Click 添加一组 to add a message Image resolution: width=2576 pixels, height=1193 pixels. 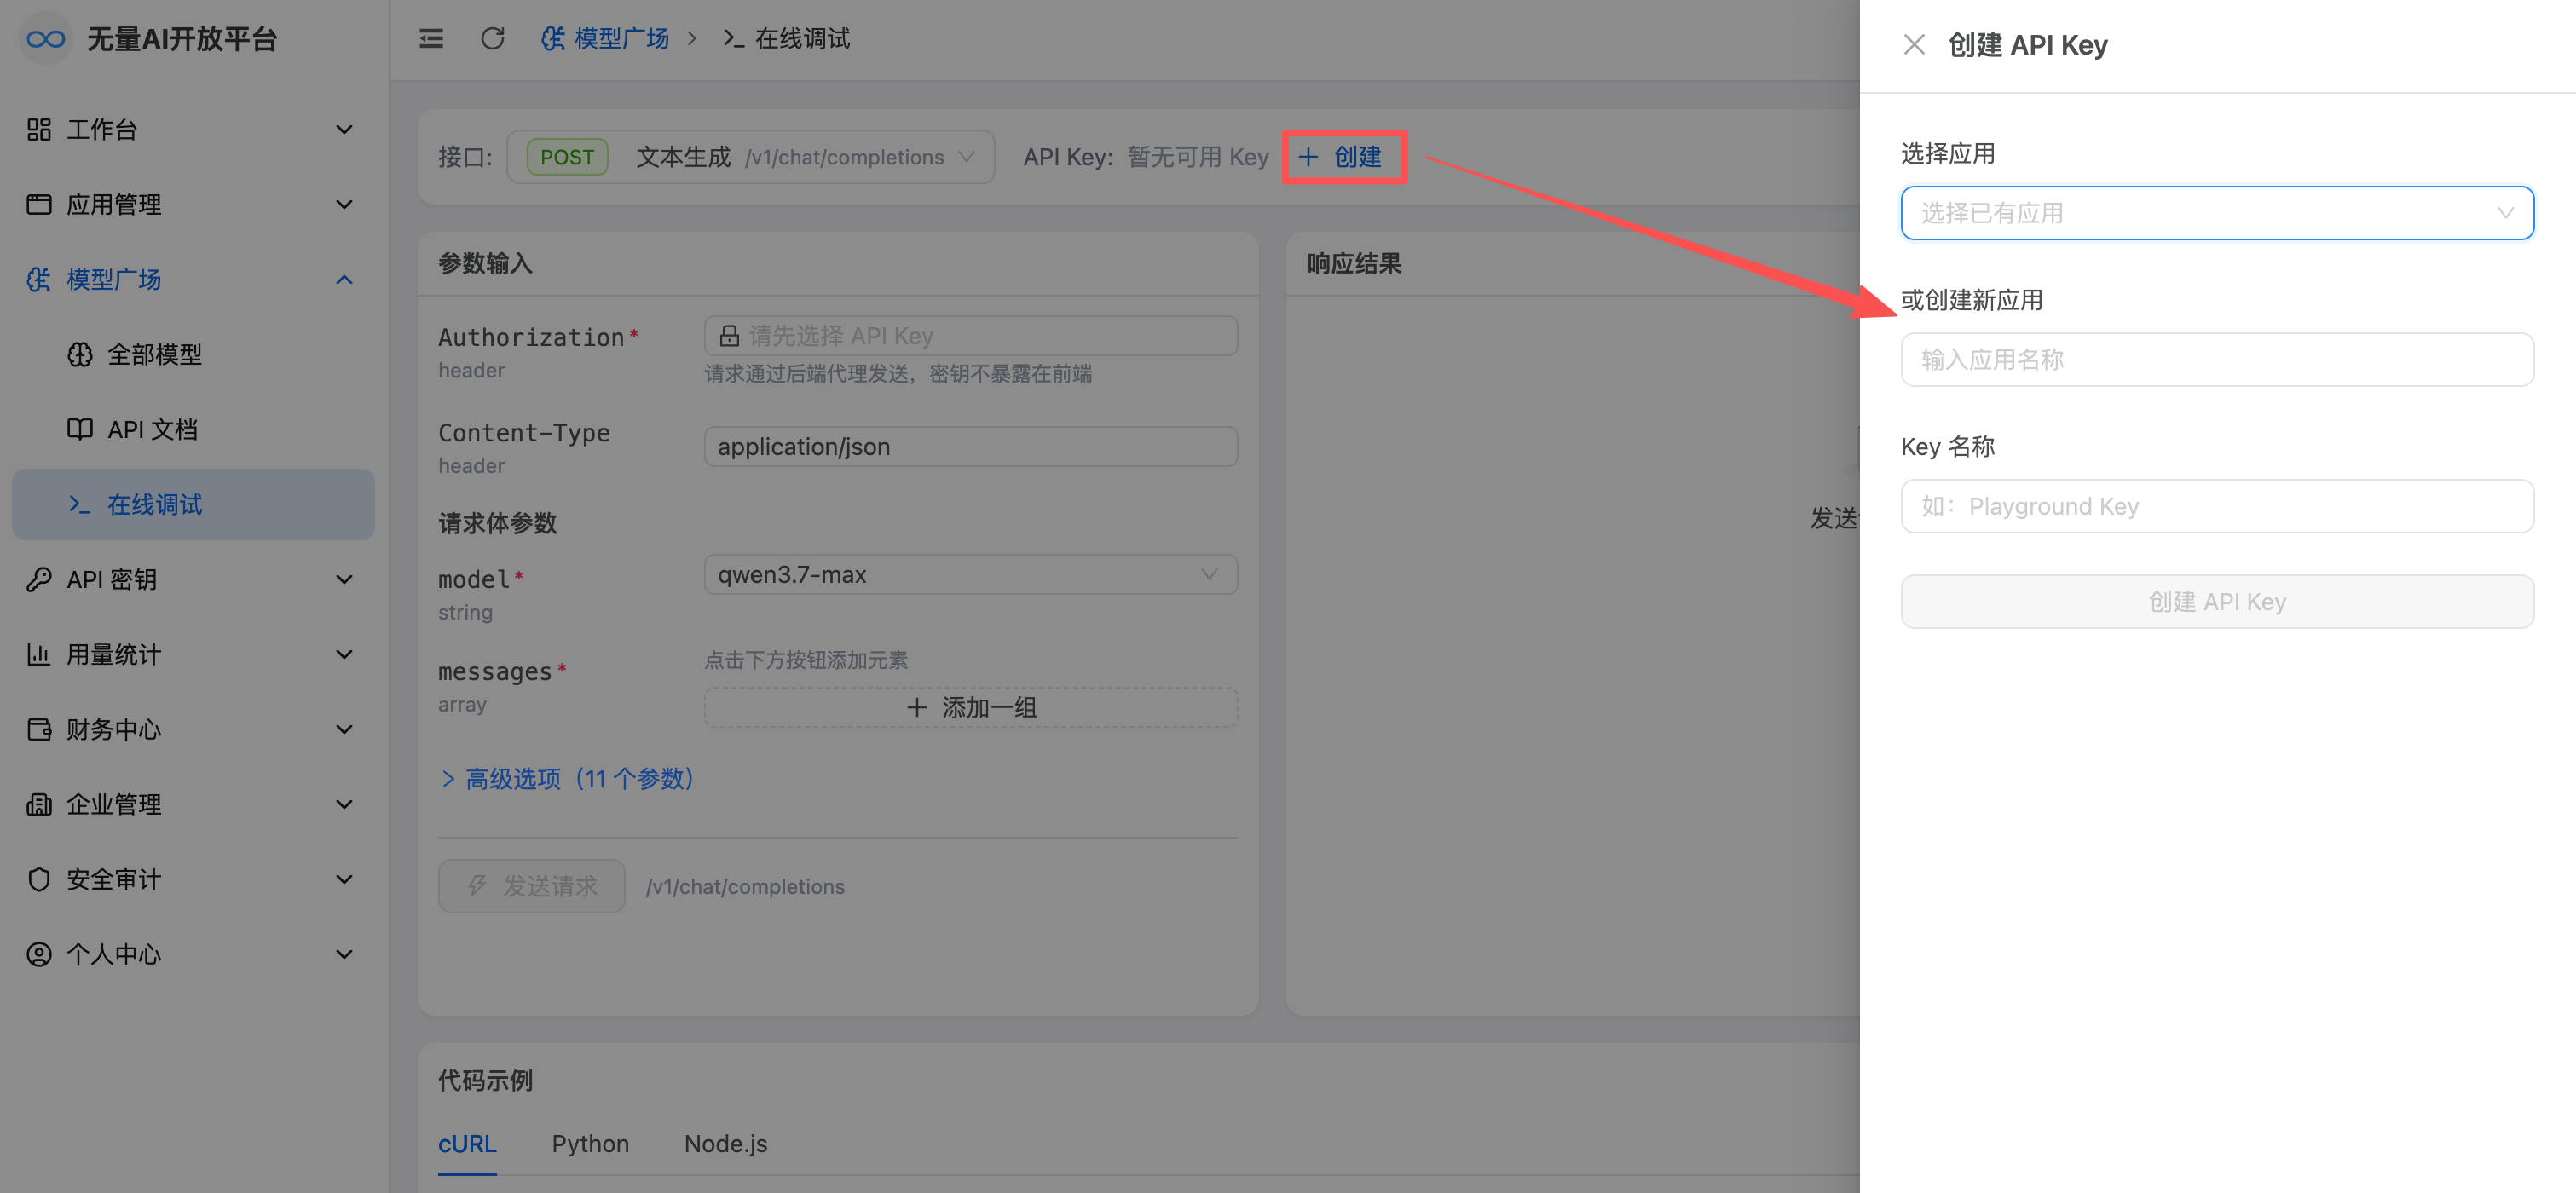(970, 707)
